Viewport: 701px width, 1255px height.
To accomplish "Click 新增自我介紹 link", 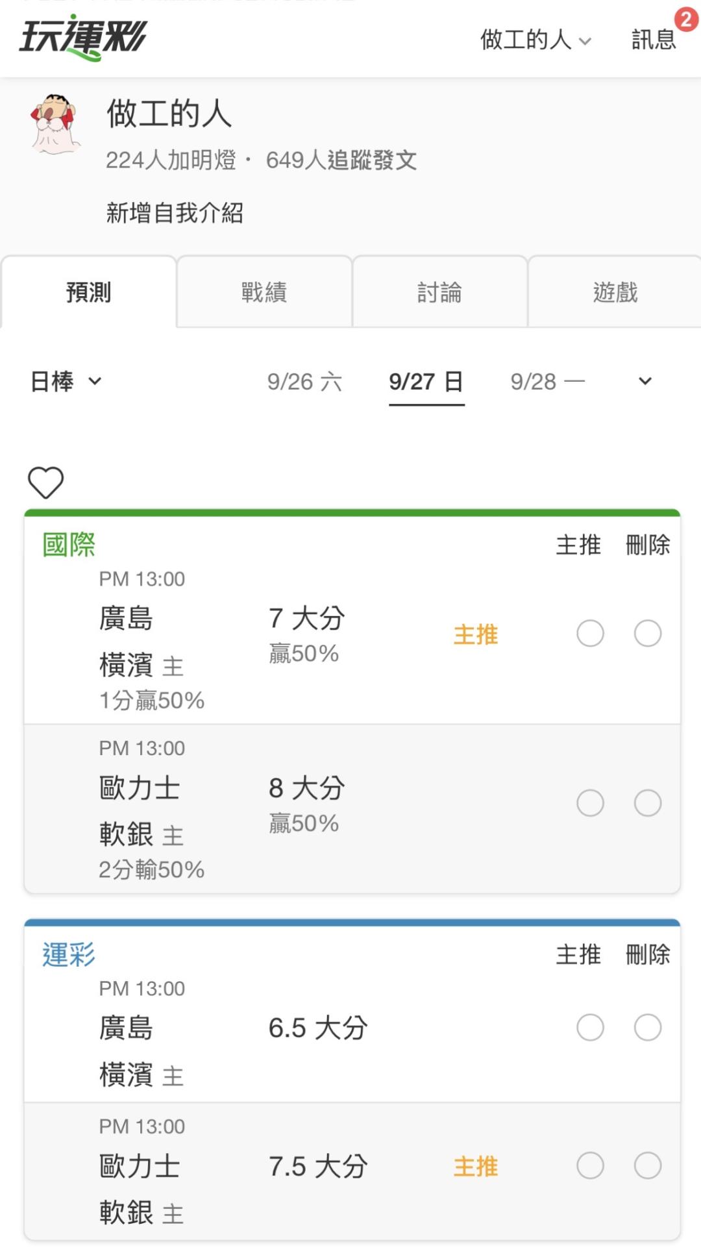I will [x=175, y=213].
